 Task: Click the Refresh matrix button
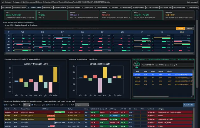[x=189, y=105]
